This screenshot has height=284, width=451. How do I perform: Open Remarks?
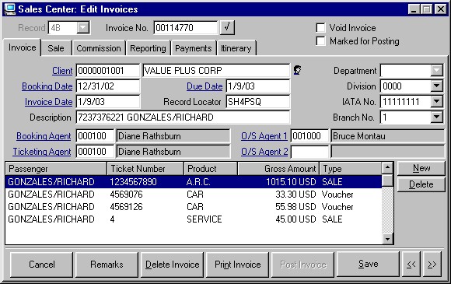click(107, 264)
